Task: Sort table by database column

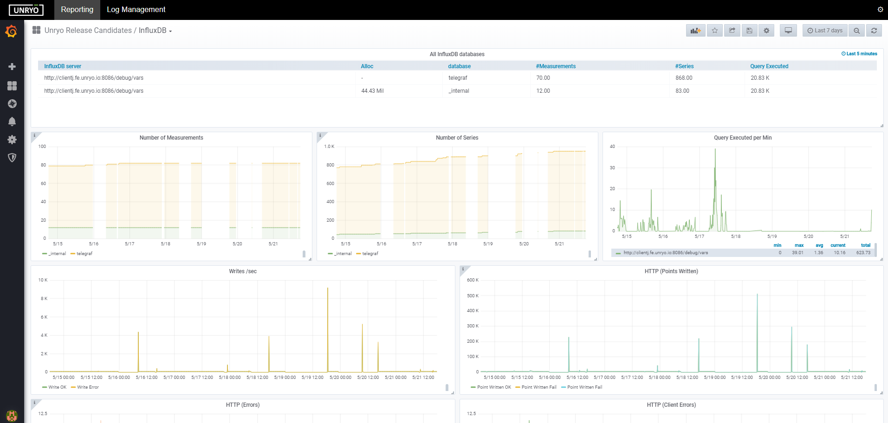Action: (459, 66)
